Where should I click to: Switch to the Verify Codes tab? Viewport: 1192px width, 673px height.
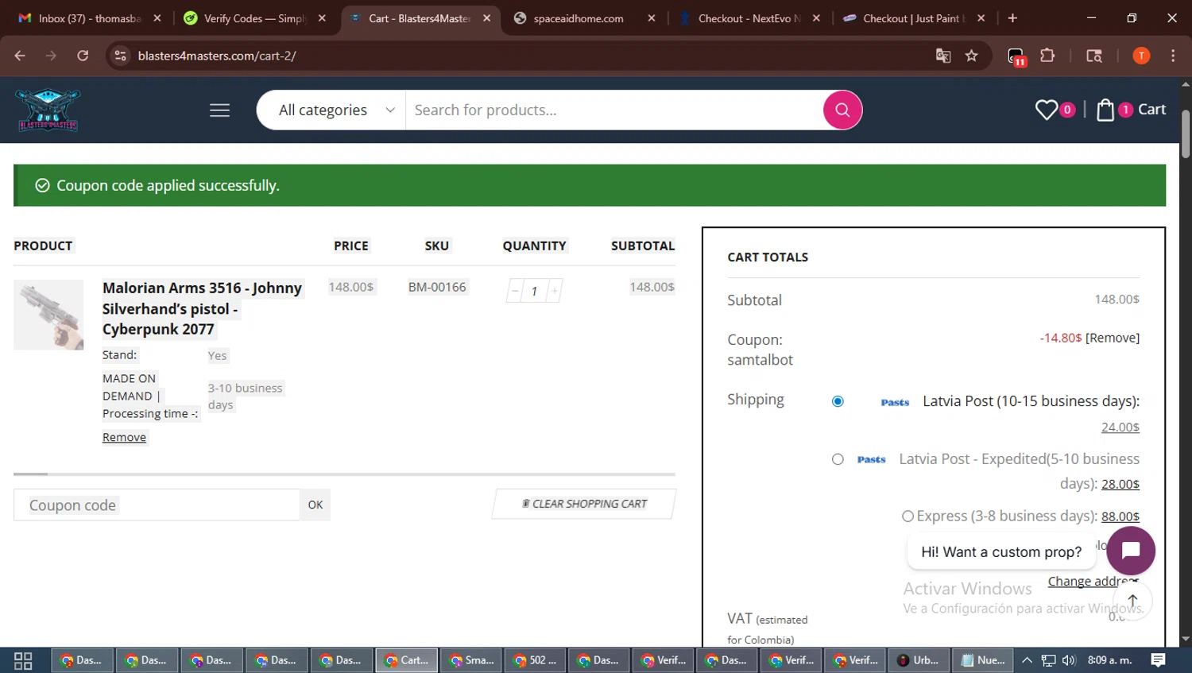(254, 18)
